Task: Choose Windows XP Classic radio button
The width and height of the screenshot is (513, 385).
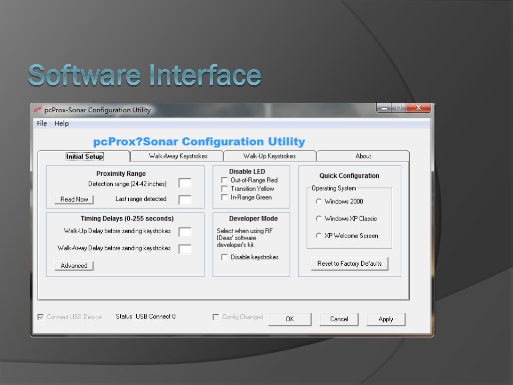Action: point(319,219)
